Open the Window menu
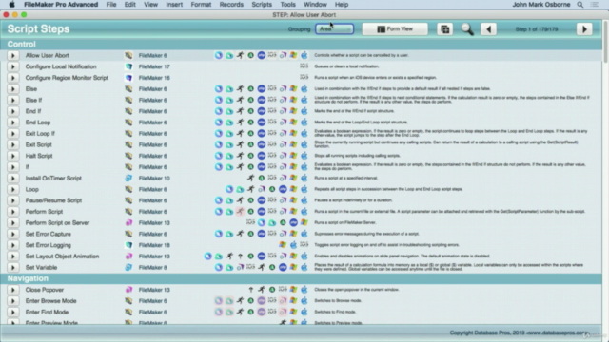The width and height of the screenshot is (609, 342). [315, 5]
